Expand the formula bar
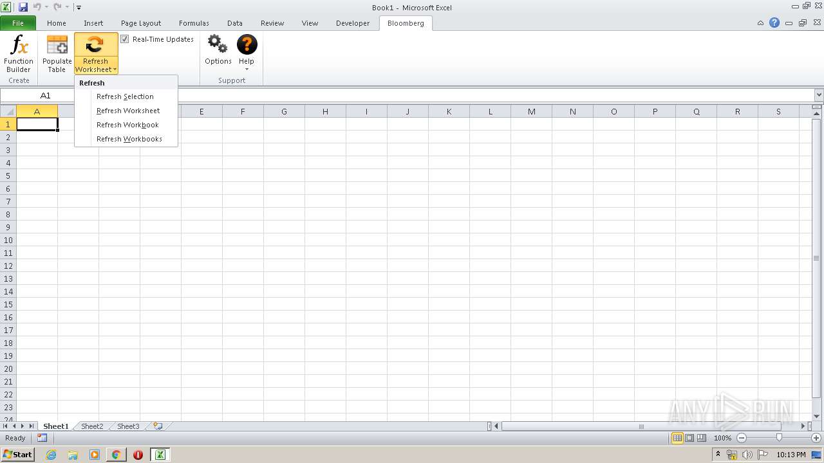The image size is (824, 463). pos(818,95)
